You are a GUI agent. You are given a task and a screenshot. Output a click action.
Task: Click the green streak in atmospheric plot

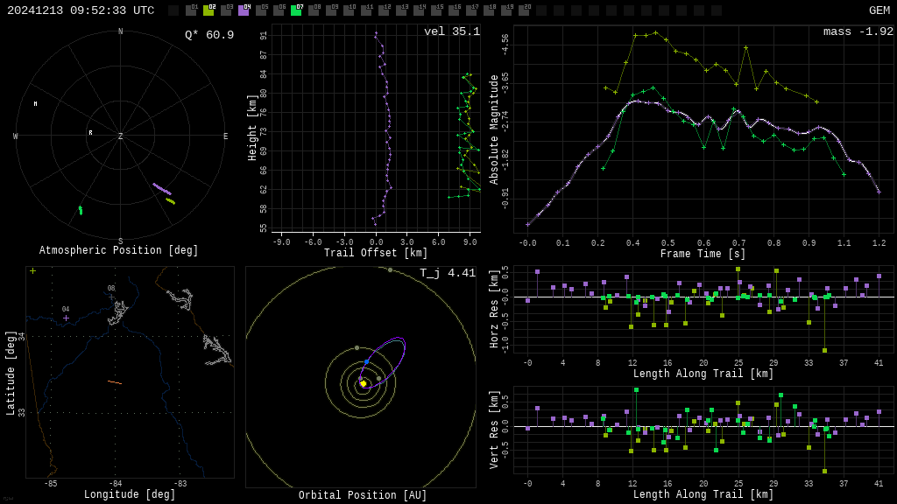pyautogui.click(x=81, y=210)
